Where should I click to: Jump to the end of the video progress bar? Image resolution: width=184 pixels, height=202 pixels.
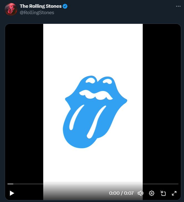pos(178,184)
